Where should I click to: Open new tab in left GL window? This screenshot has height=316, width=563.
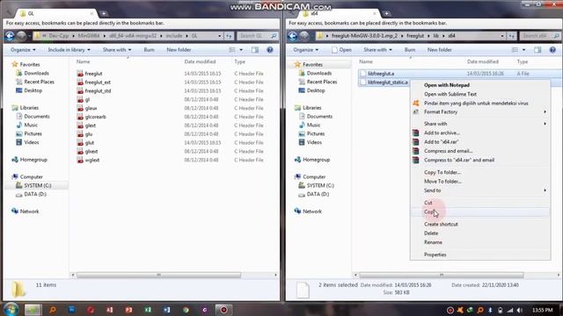(x=104, y=14)
